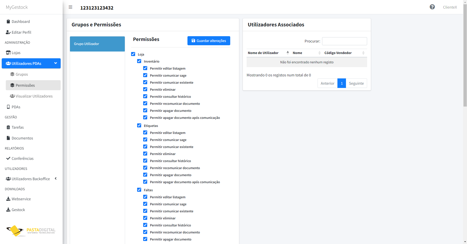
Task: Open the Tarefas menu item
Action: 31,127
